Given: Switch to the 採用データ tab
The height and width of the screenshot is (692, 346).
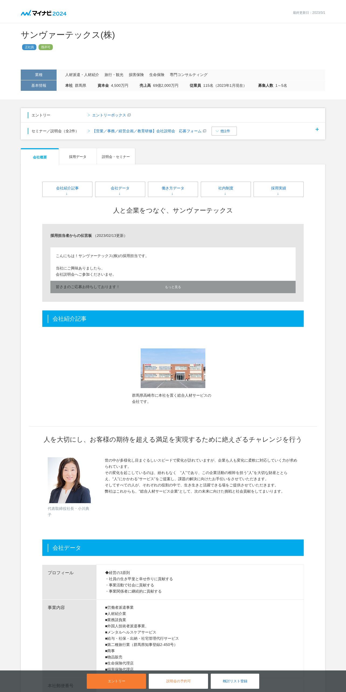Looking at the screenshot, I should click(78, 157).
